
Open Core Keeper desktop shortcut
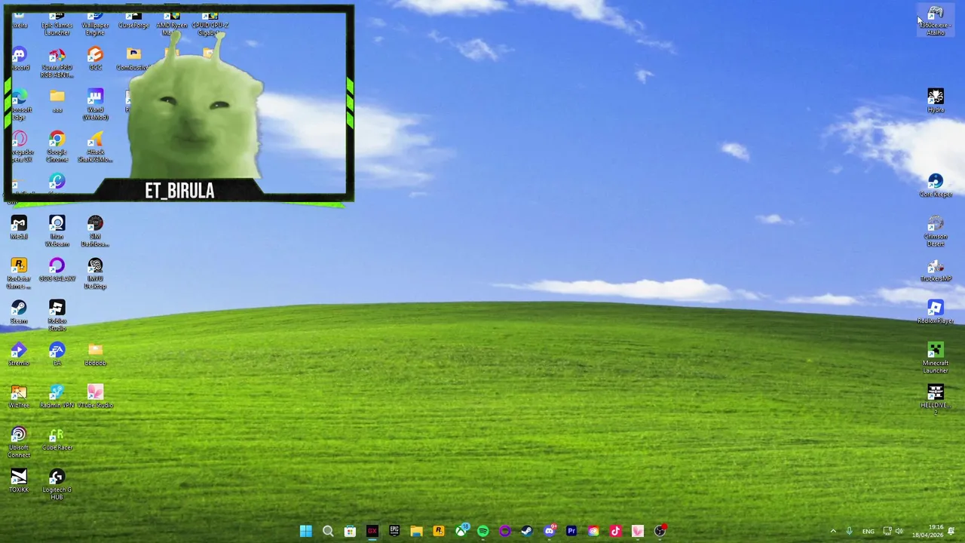click(936, 186)
